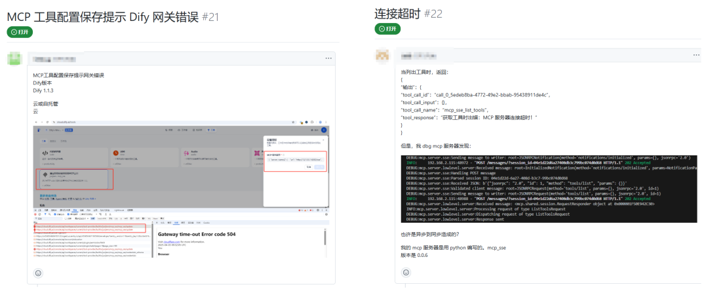Viewport: 708px width, 293px height.
Task: Click the open status badge on issue #21
Action: tap(20, 32)
